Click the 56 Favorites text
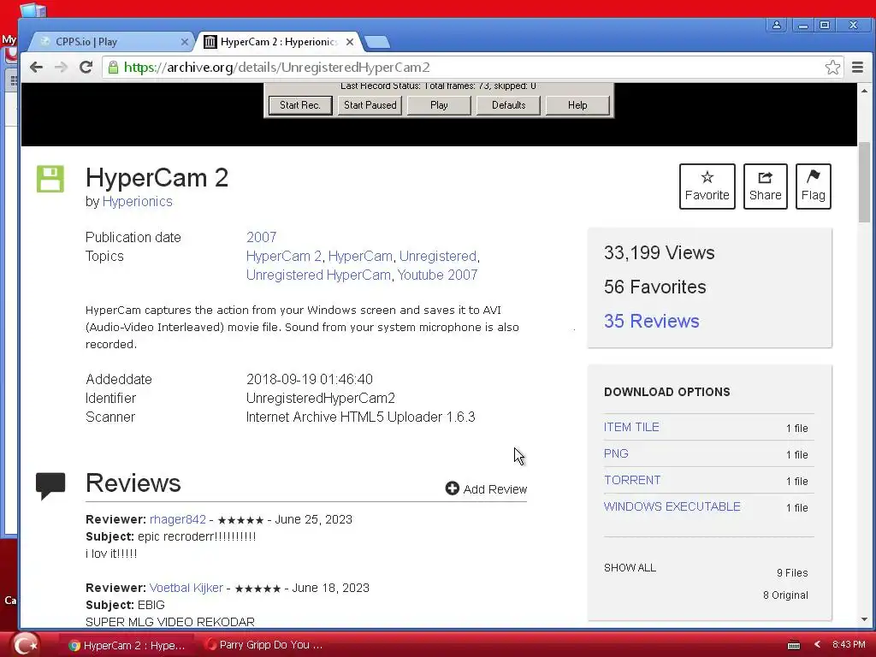 [654, 287]
